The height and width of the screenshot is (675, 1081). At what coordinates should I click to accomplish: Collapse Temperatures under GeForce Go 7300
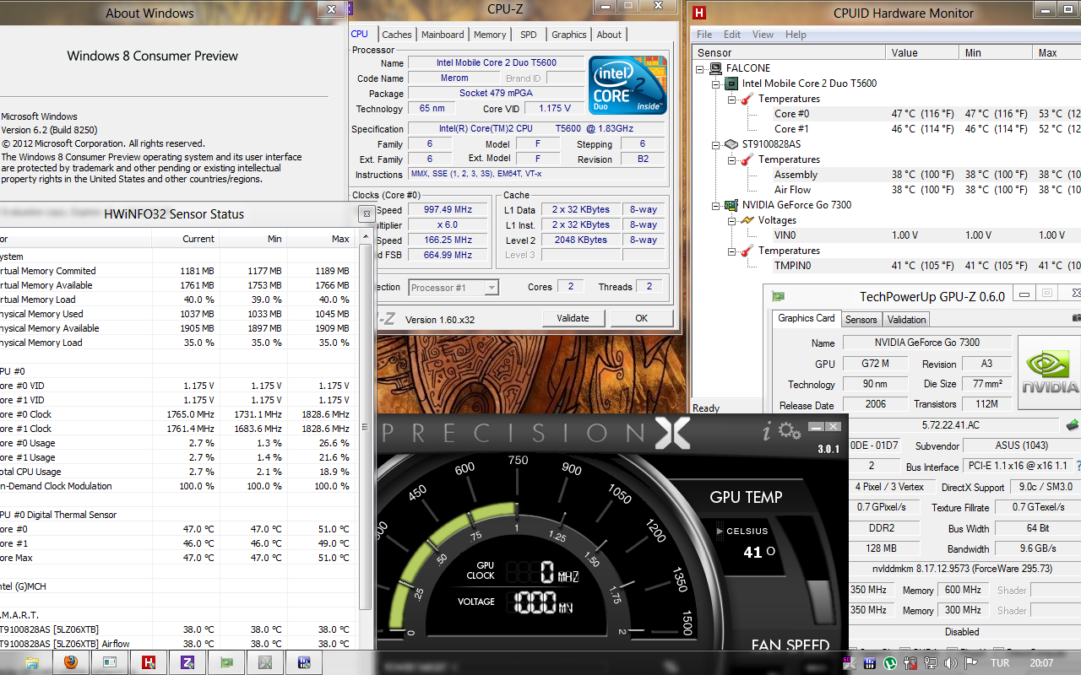pos(731,251)
